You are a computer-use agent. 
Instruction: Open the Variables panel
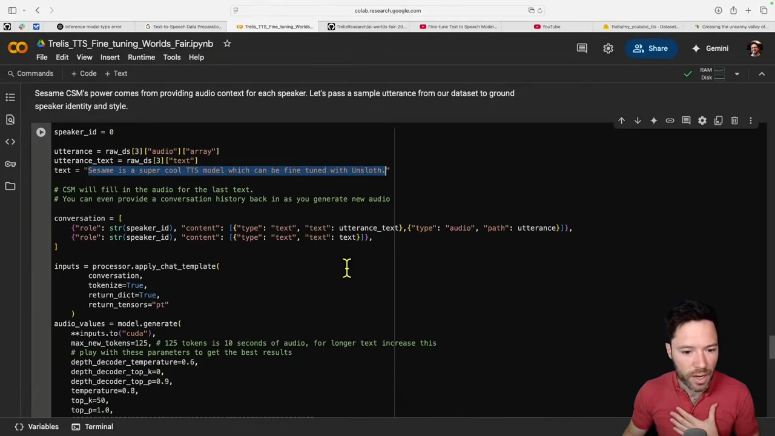37,426
